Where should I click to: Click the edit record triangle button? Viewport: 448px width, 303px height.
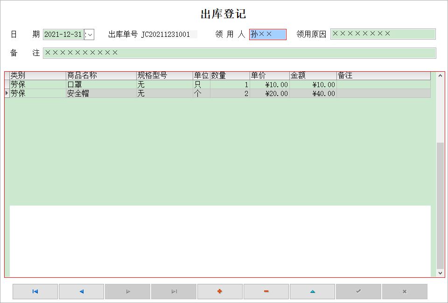click(x=313, y=291)
